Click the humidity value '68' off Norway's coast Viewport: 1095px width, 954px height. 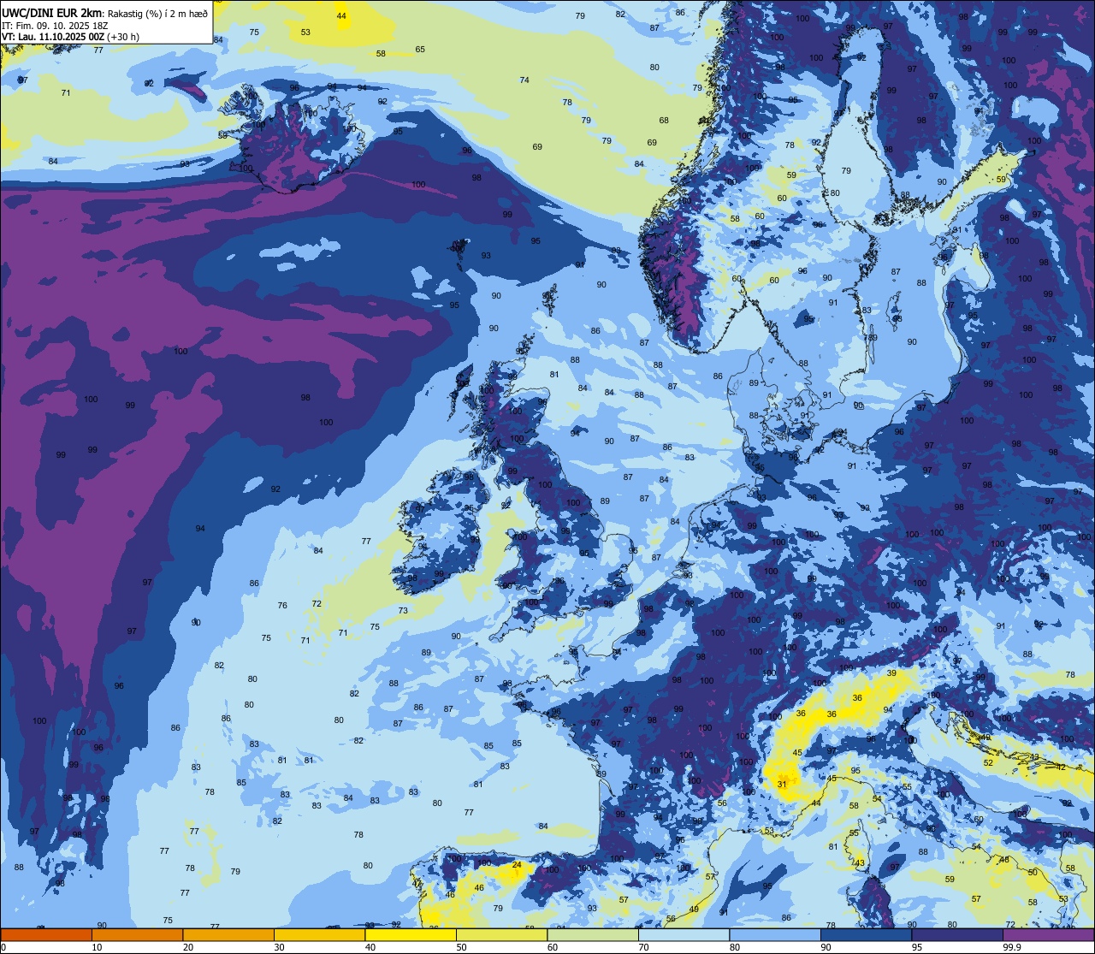pyautogui.click(x=664, y=121)
